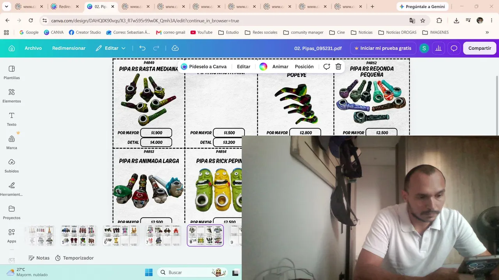This screenshot has width=499, height=280.
Task: Click Editar in floating toolbar
Action: pos(244,66)
